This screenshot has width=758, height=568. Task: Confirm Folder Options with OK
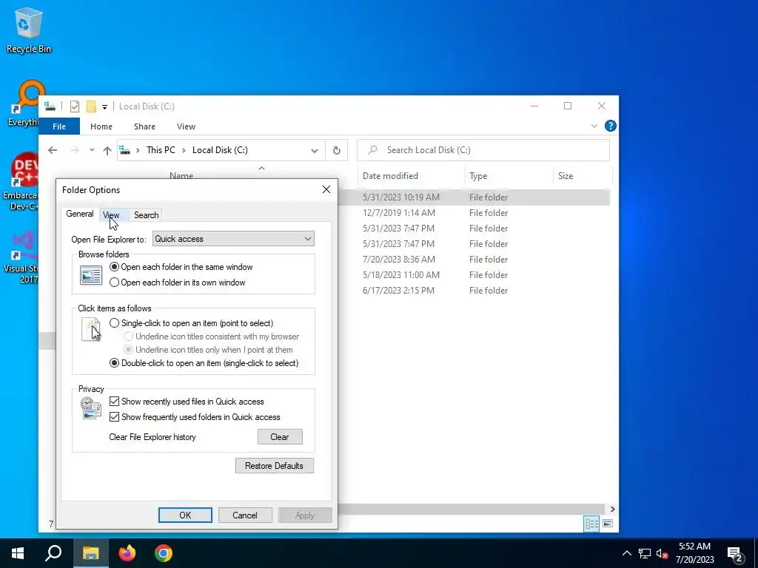[185, 515]
